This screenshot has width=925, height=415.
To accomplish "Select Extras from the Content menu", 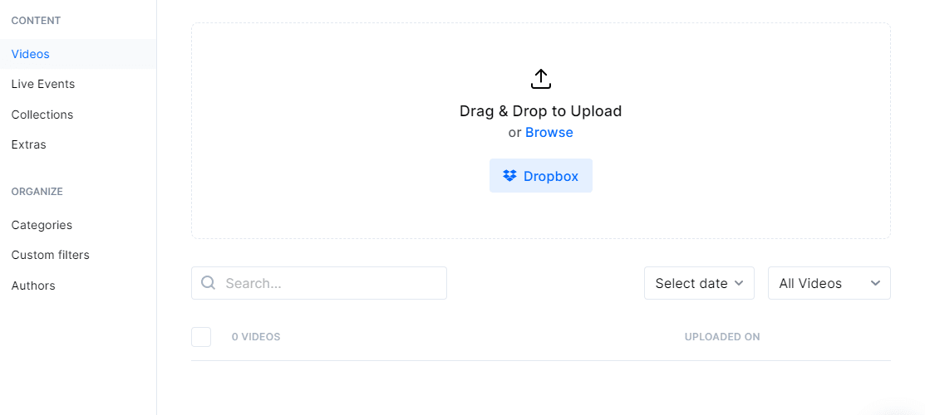I will pos(29,144).
